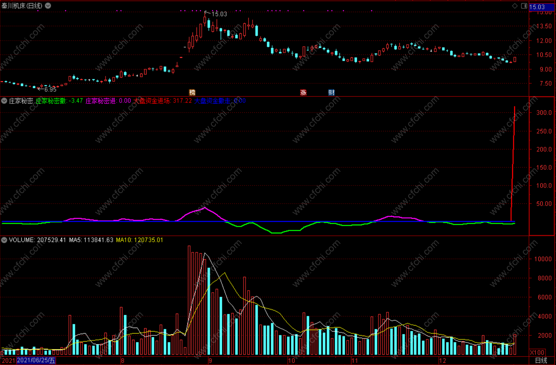Click month 11 on the time axis

(355, 361)
